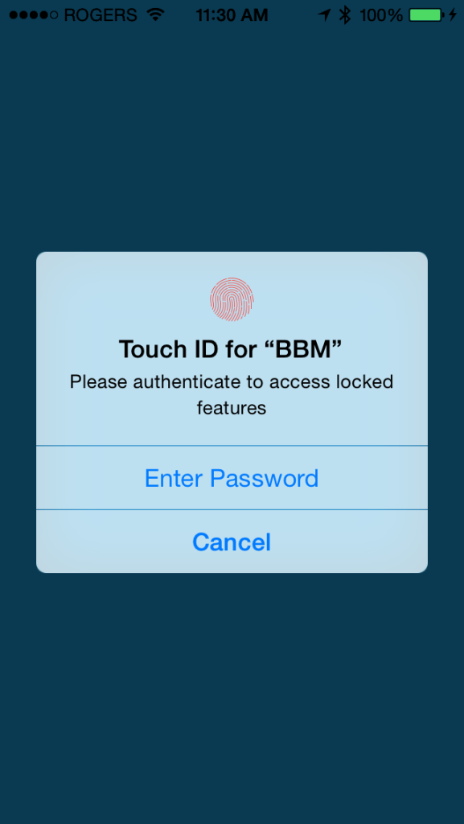
Task: Click the ROGERS carrier label
Action: click(x=101, y=14)
